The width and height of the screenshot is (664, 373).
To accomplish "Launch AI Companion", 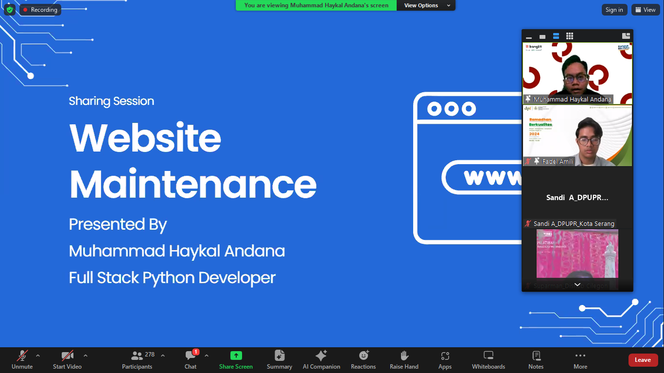I will tap(321, 360).
